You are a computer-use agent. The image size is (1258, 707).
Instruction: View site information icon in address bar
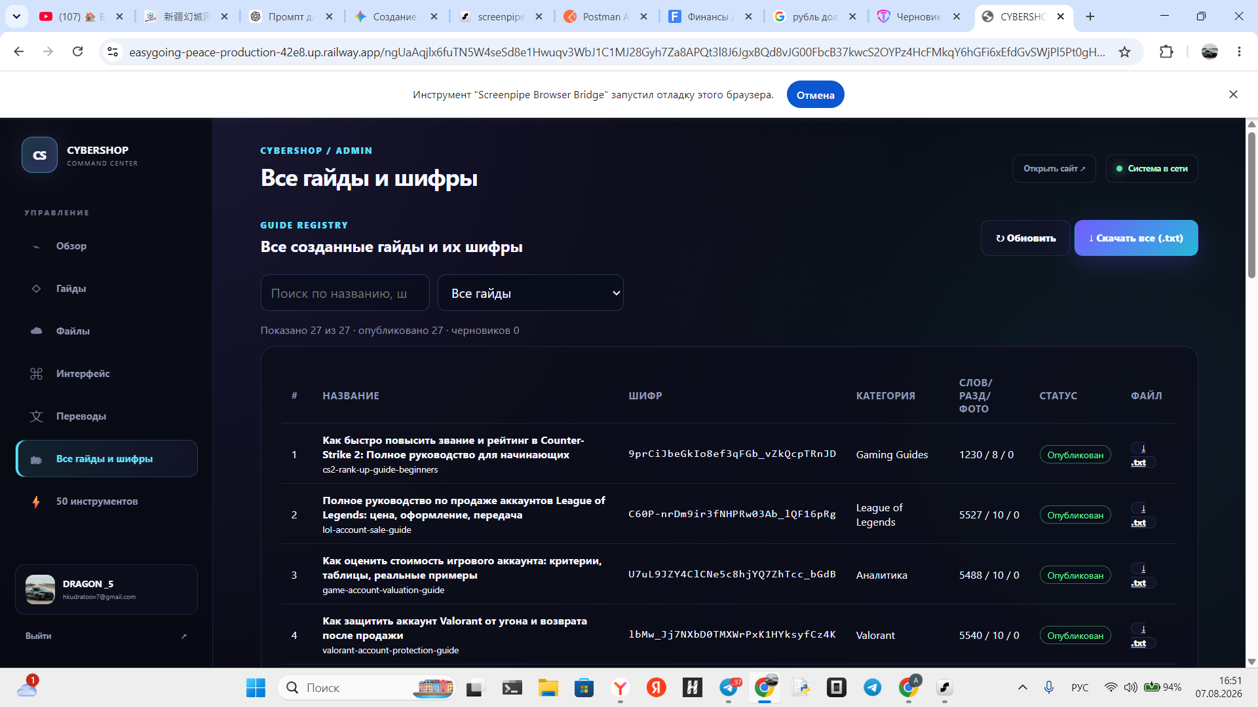[x=113, y=52]
